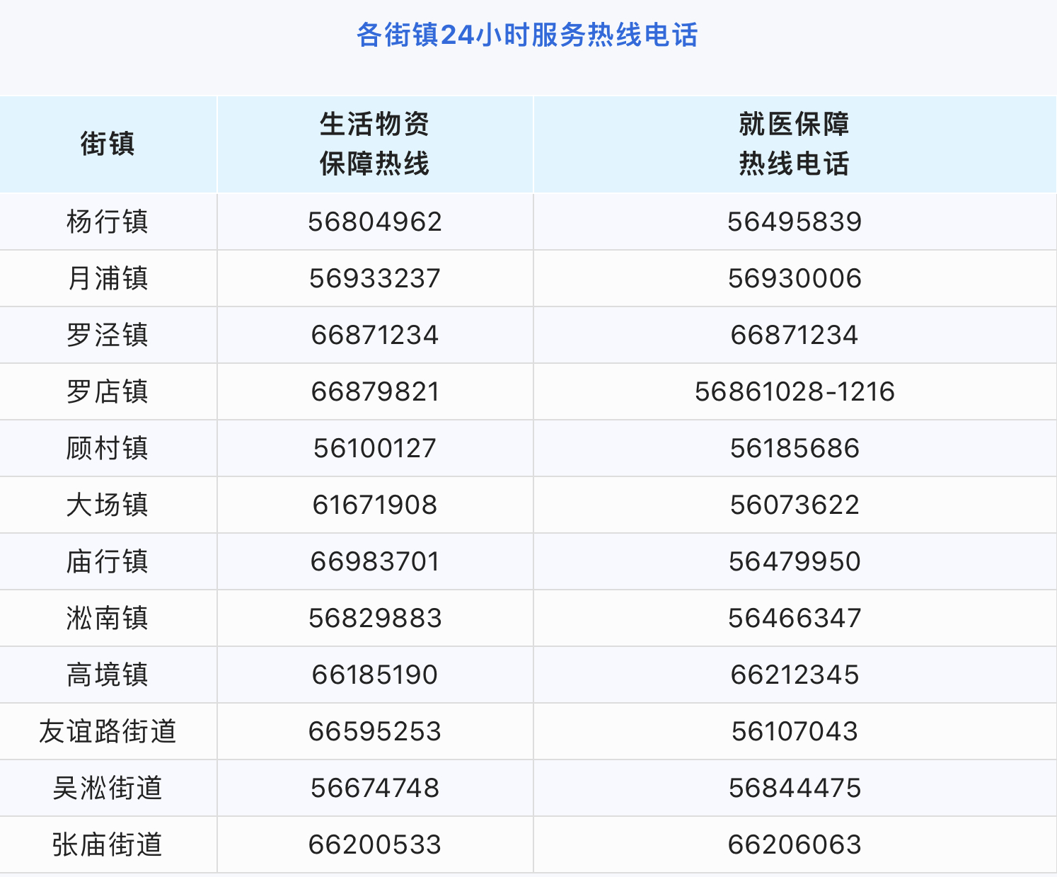Viewport: 1057px width, 877px height.
Task: Click phone number 66879821
Action: point(375,391)
